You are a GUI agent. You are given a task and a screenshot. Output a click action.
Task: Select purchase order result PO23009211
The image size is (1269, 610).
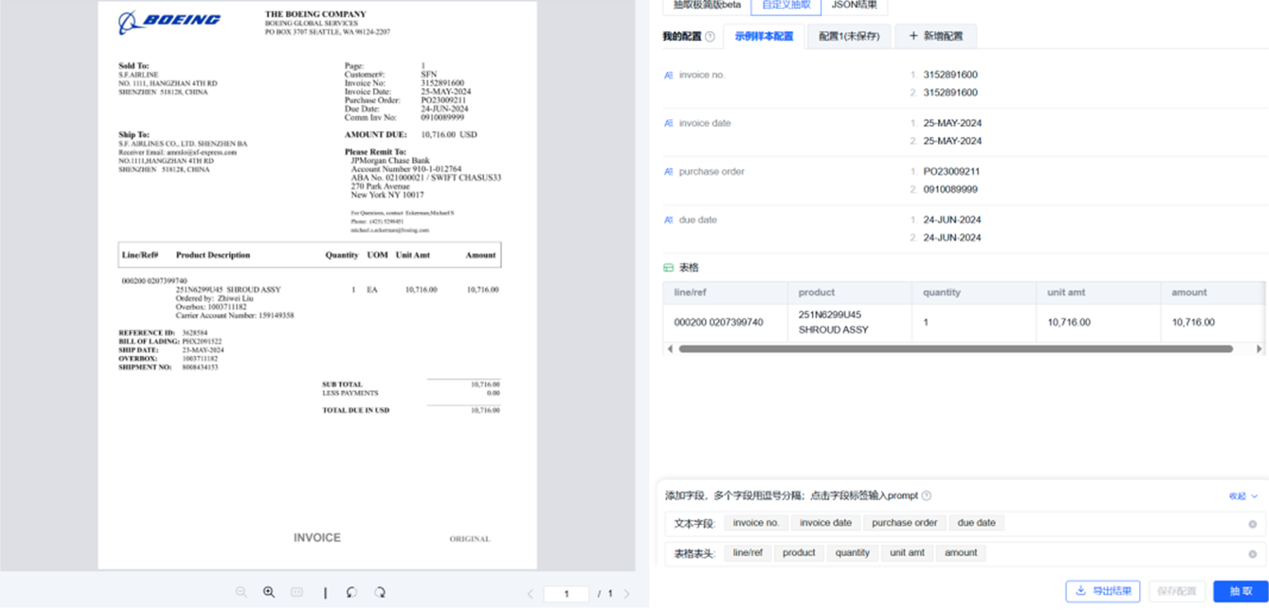[951, 172]
